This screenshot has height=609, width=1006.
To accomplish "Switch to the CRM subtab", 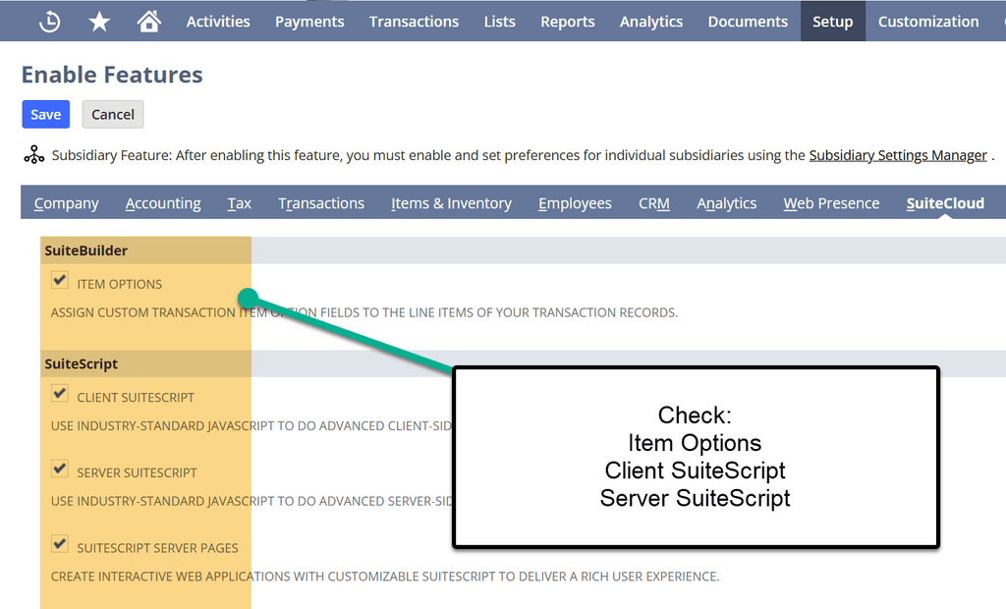I will (x=654, y=202).
